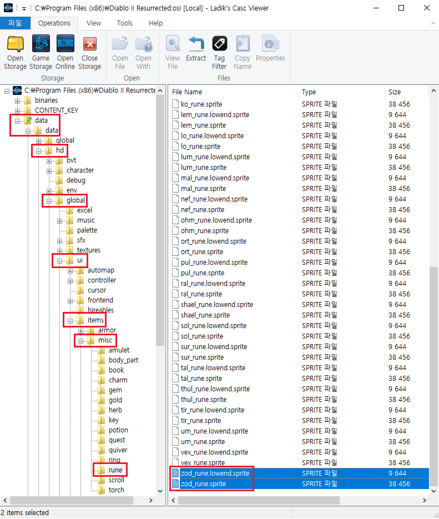The height and width of the screenshot is (519, 439).
Task: Expand the binaries folder node
Action: coord(17,101)
